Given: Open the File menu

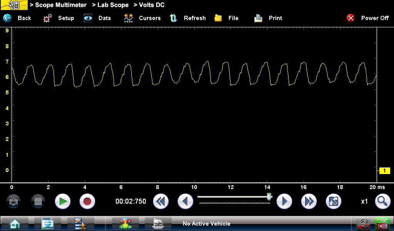Looking at the screenshot, I should pyautogui.click(x=226, y=18).
